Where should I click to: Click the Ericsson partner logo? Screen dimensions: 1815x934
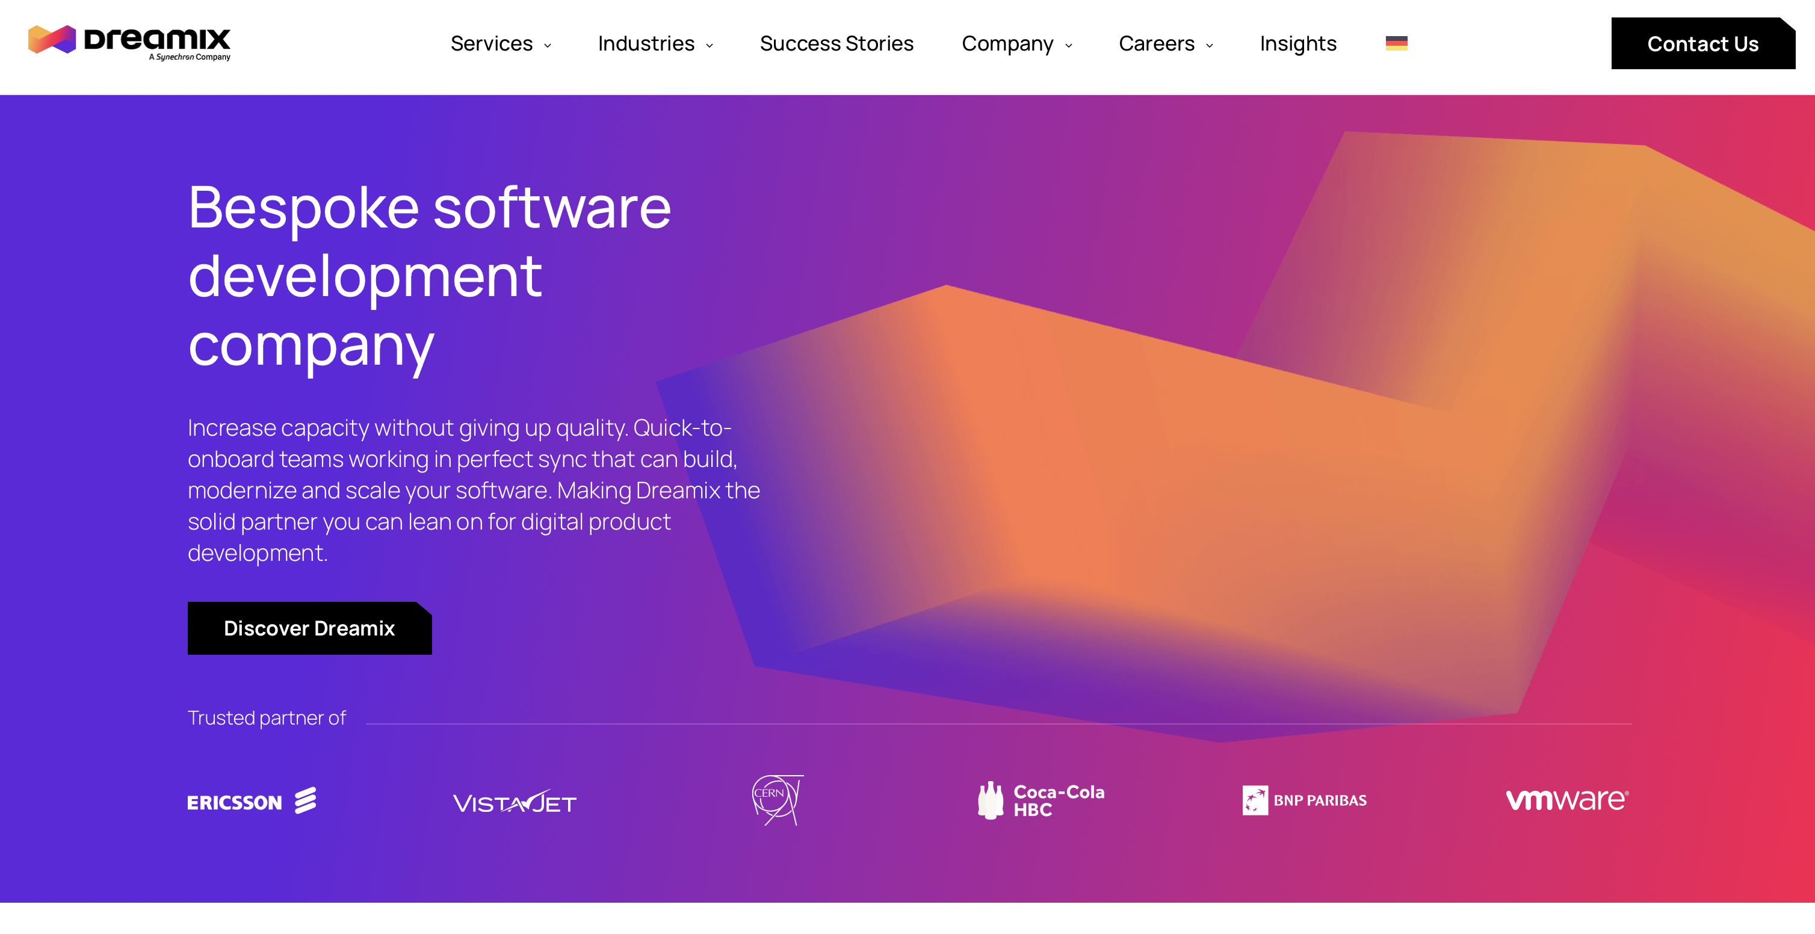252,801
